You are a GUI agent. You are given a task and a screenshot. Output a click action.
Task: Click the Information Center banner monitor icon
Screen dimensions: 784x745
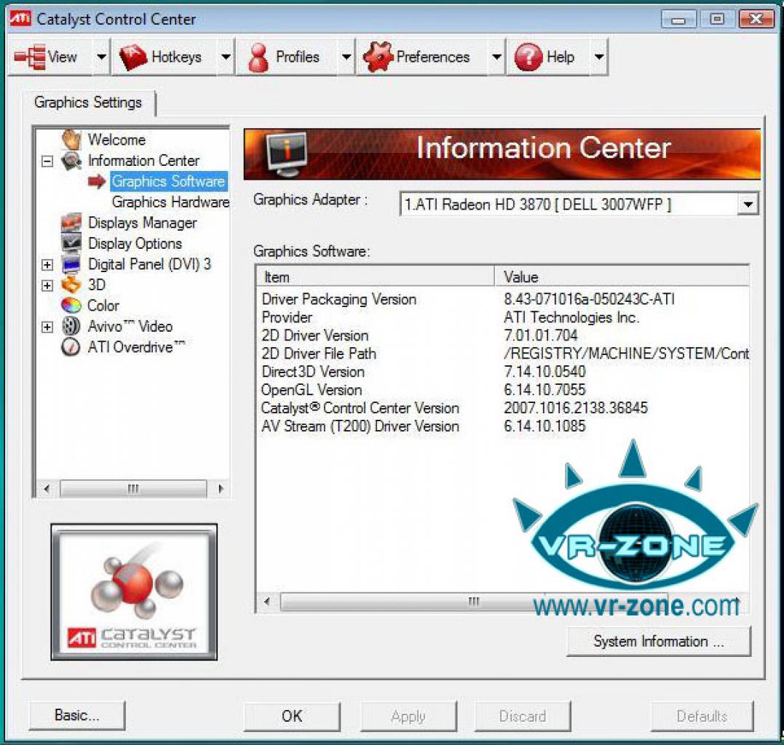(287, 154)
